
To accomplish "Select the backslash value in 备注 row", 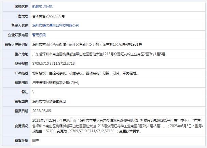I will [x=33, y=92].
